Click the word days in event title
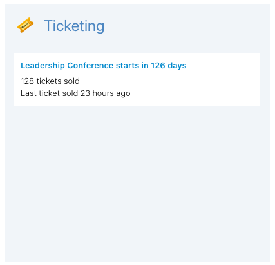This screenshot has width=275, height=265. [x=177, y=66]
